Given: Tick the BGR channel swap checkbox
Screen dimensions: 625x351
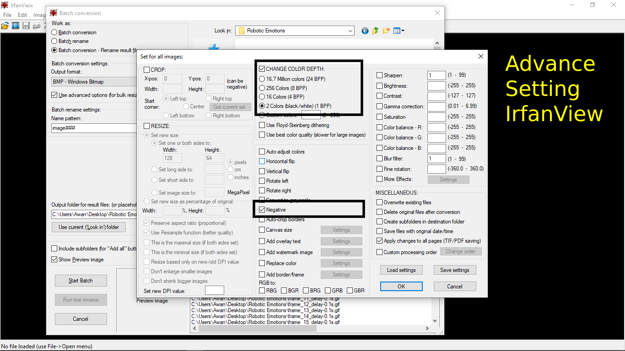Looking at the screenshot, I should coord(284,291).
